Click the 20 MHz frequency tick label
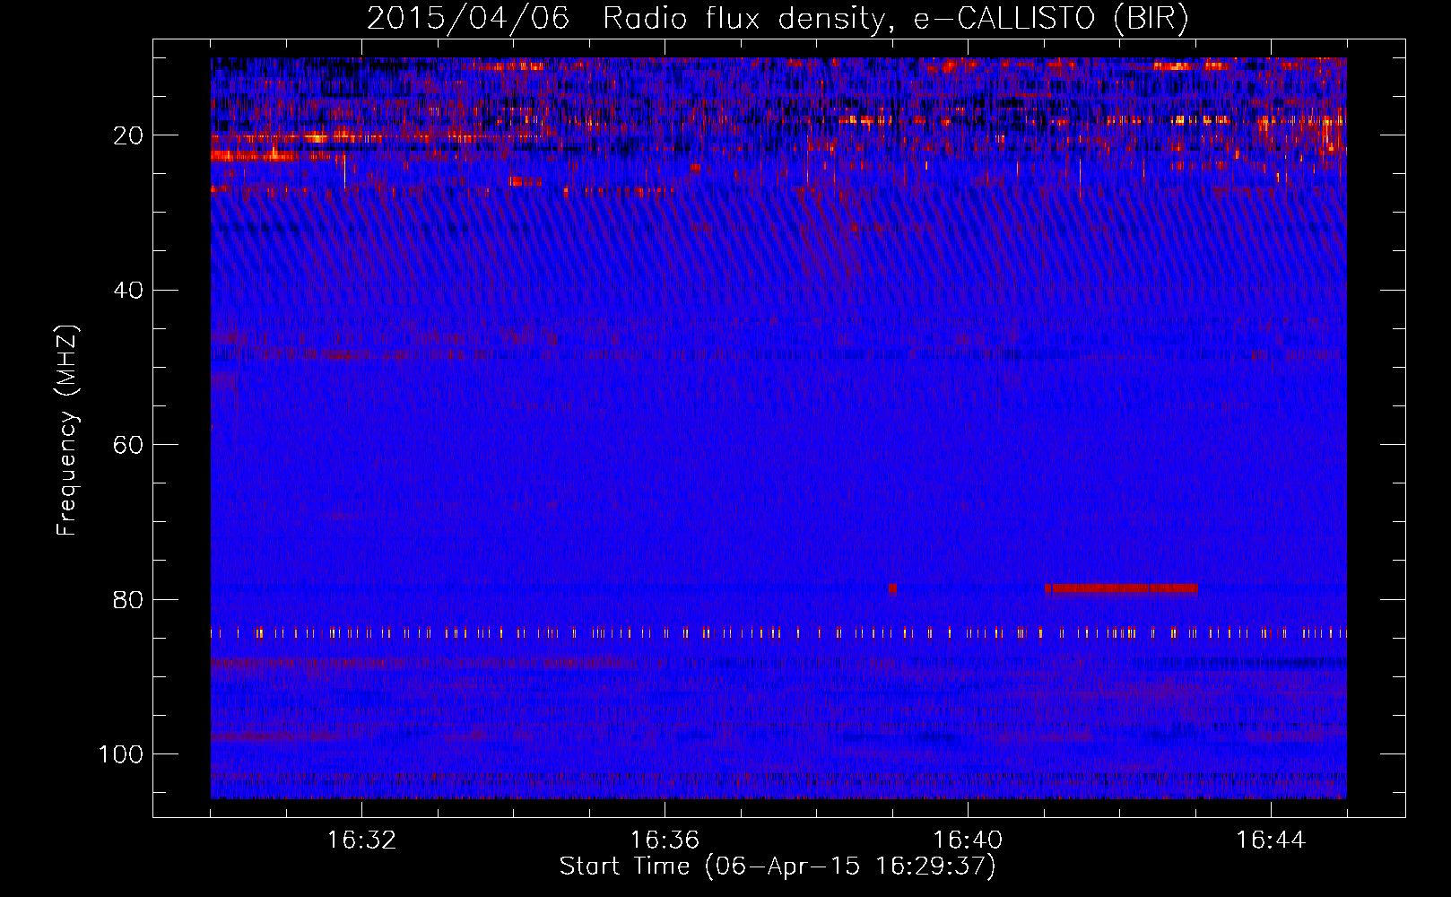This screenshot has width=1451, height=897. [x=127, y=135]
